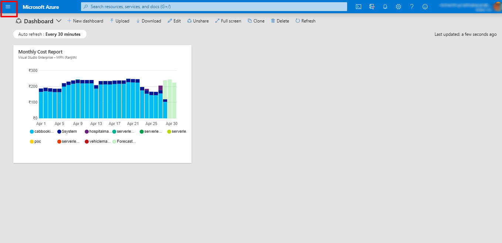The image size is (502, 243).
Task: Edit the dashboard
Action: pos(174,21)
